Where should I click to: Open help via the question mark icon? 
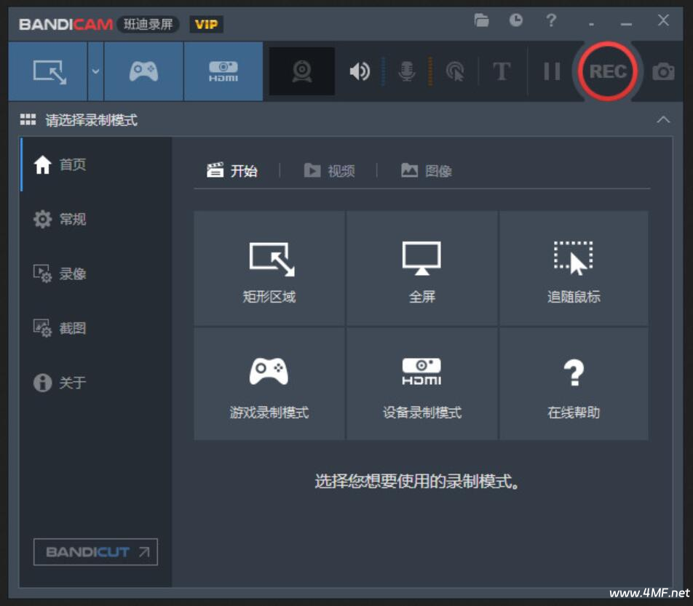(x=551, y=21)
